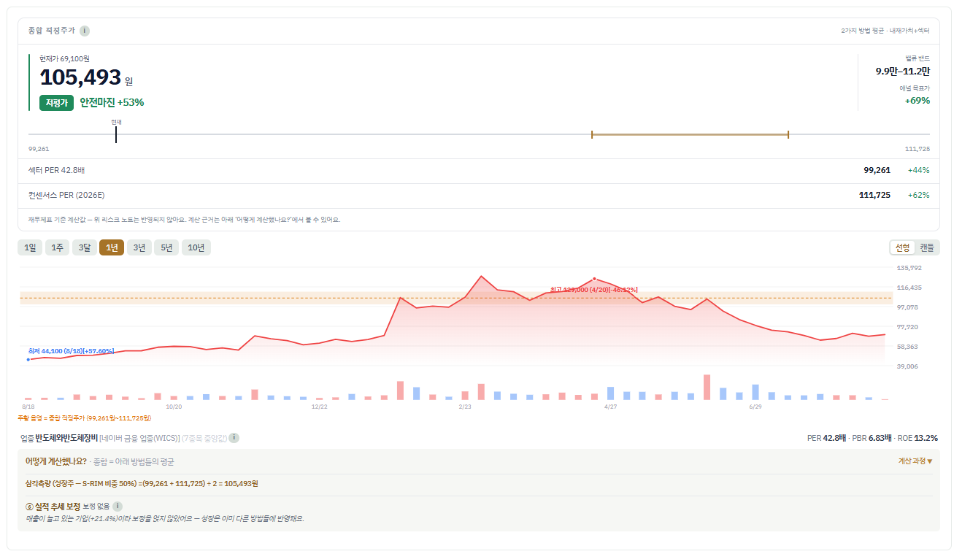Click the 10/20 date on the x-axis
Screen dimensions: 954x554
pos(174,407)
